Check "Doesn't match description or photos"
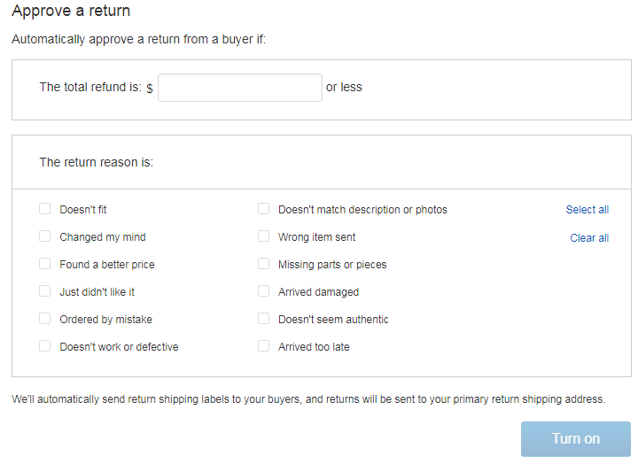The image size is (638, 464). pos(263,209)
